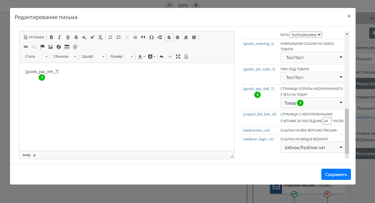Viewport: 375px width, 203px height.
Task: Open the TestTestNestBot bot selector
Action: [306, 35]
